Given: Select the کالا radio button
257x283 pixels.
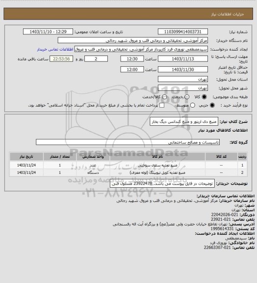Looking at the screenshot, I should point(204,97).
